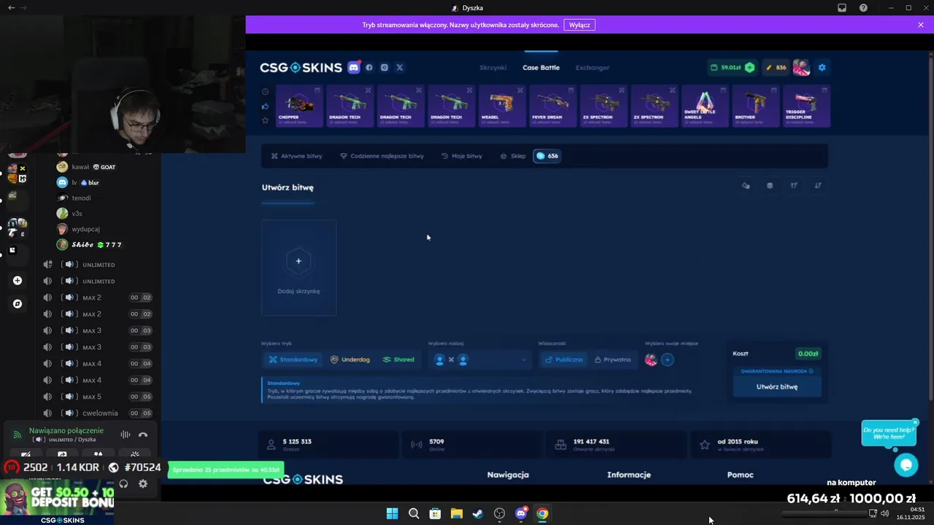Open Discord discover servers compass icon
Image resolution: width=934 pixels, height=525 pixels.
tap(18, 304)
